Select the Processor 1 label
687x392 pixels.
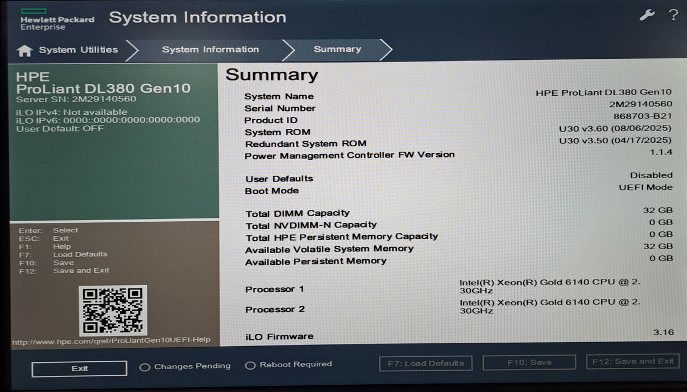pos(275,290)
